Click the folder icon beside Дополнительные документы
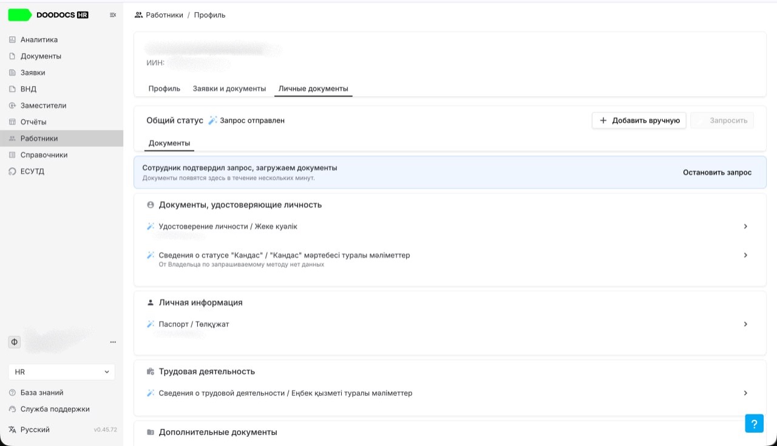The height and width of the screenshot is (446, 777). click(x=151, y=432)
